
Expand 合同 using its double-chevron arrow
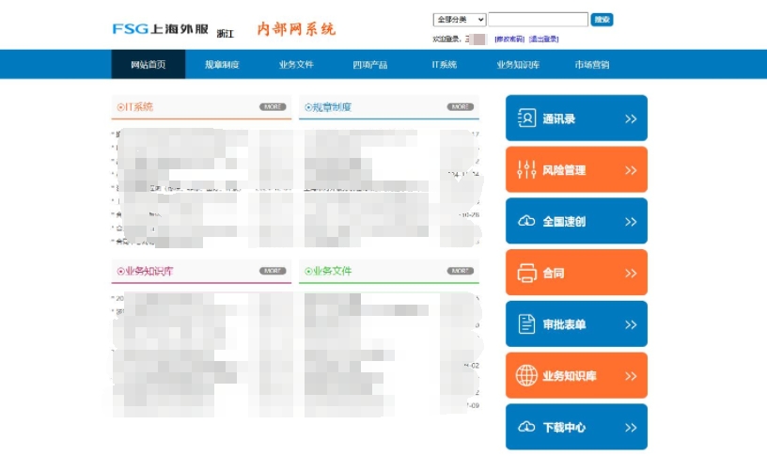tap(630, 274)
